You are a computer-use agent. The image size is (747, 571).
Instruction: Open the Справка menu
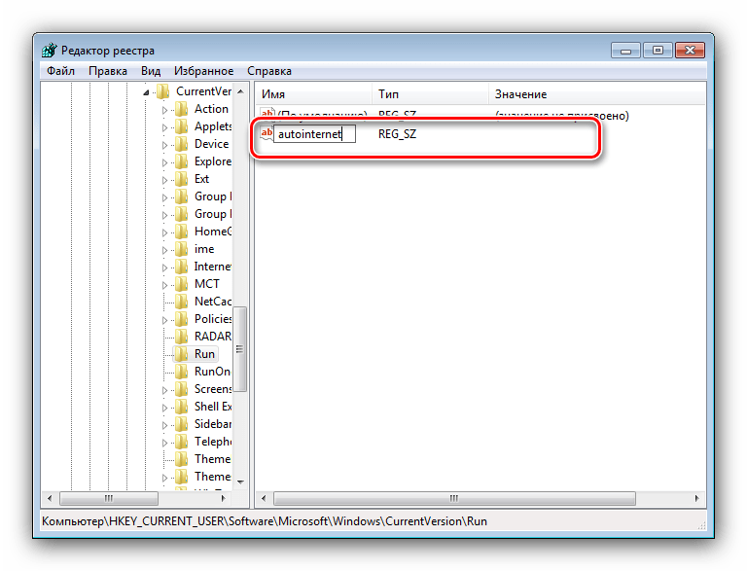tap(269, 71)
